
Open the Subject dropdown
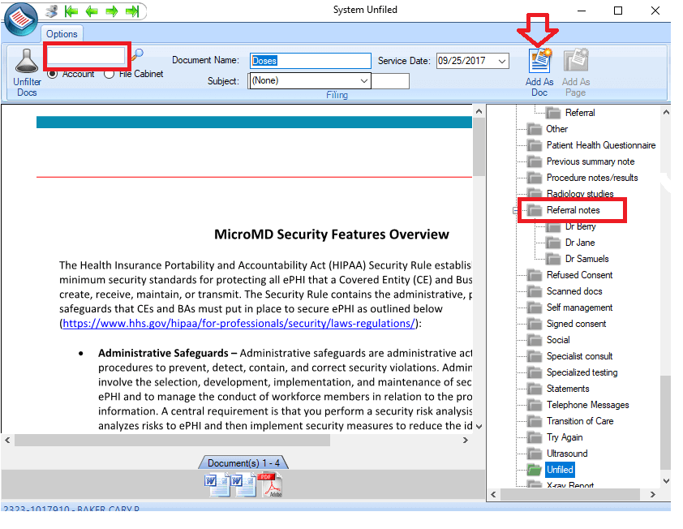tap(363, 81)
